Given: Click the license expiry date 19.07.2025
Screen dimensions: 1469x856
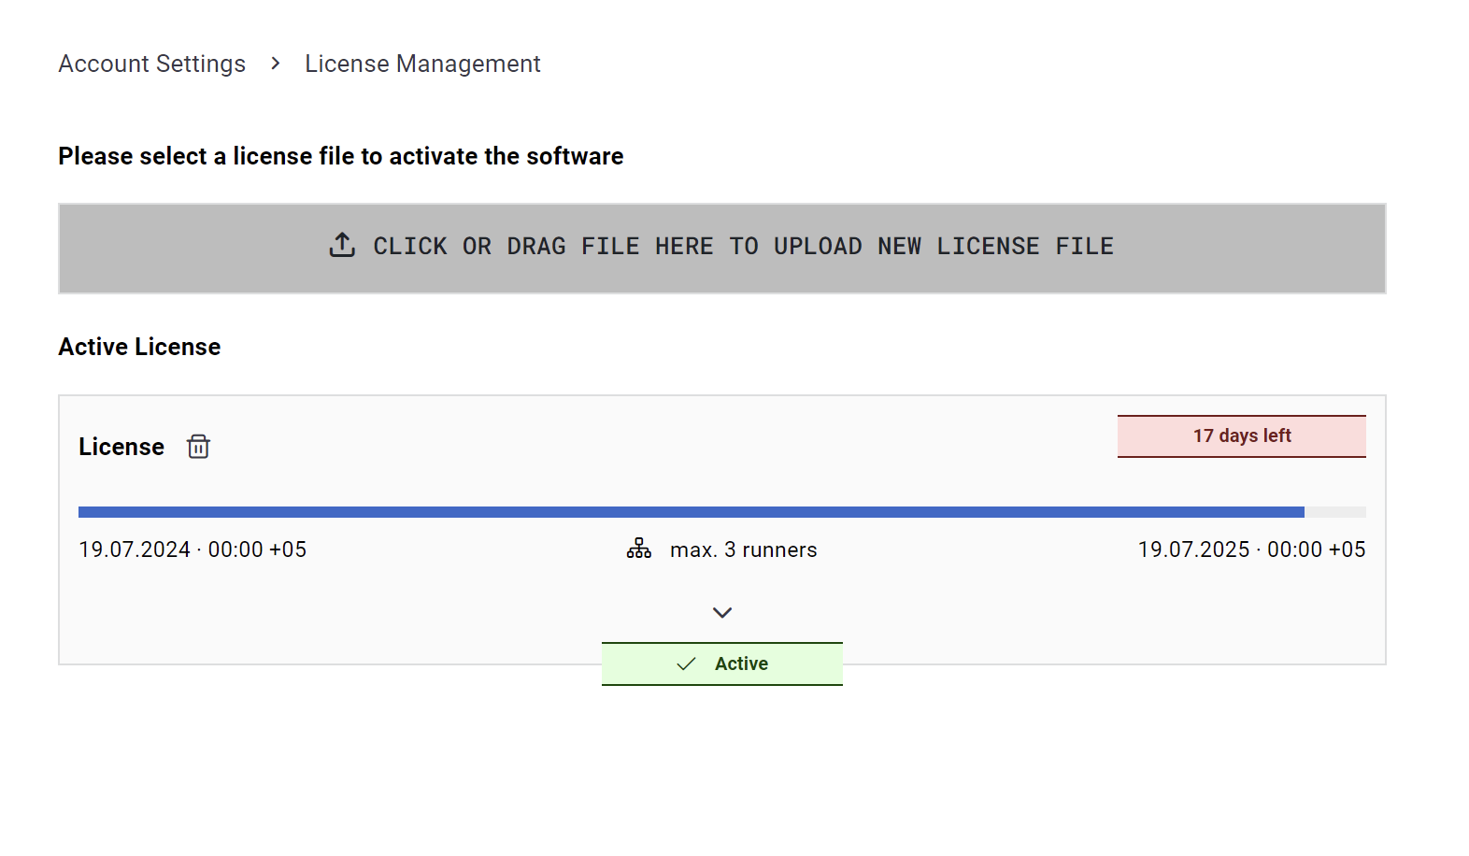Looking at the screenshot, I should 1251,549.
